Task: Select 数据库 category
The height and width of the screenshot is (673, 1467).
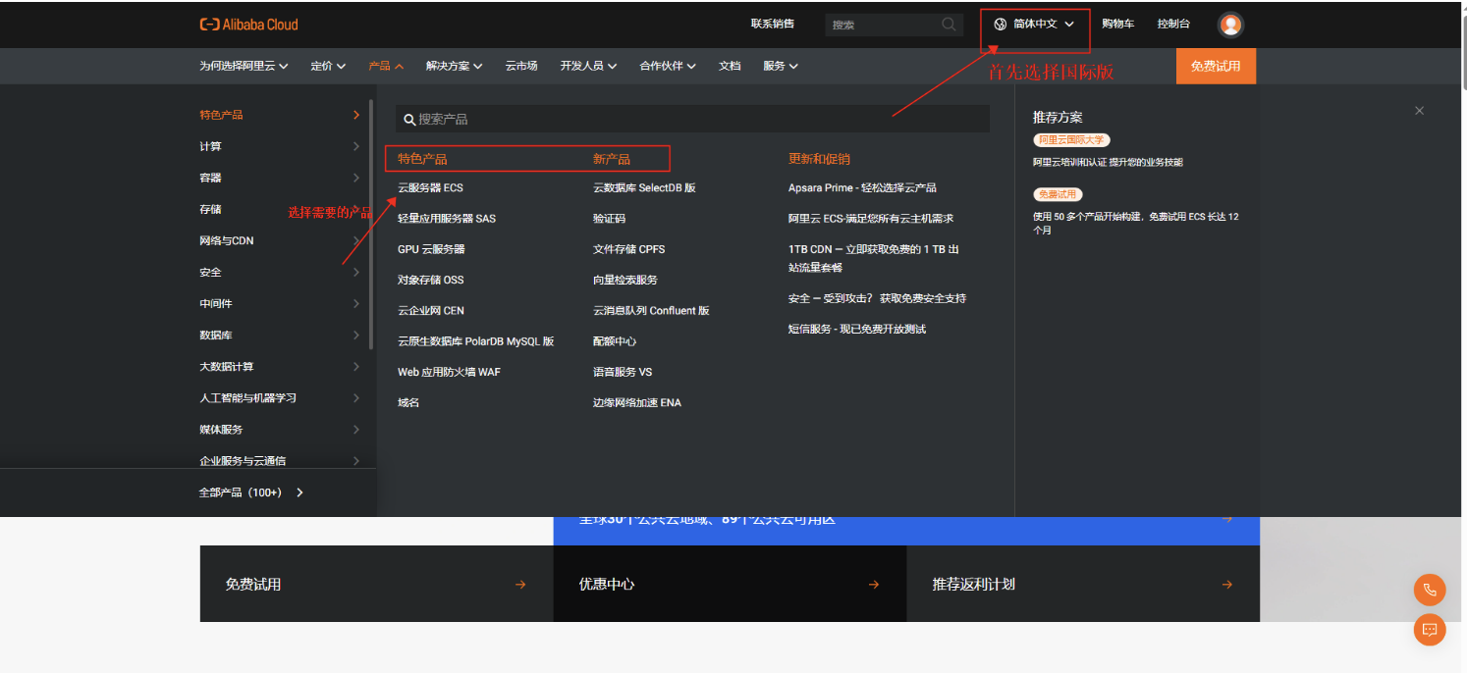Action: coord(280,335)
